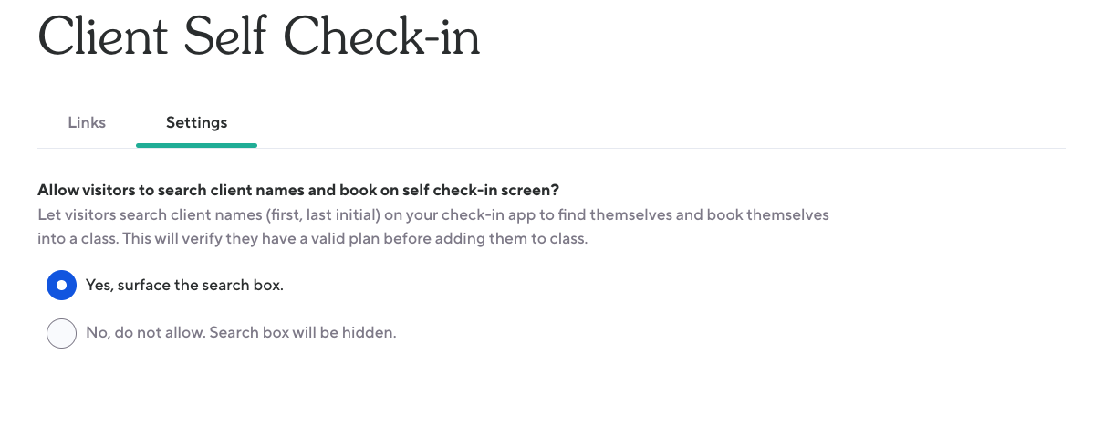Click the description line starting "Let visitors search"

point(432,215)
